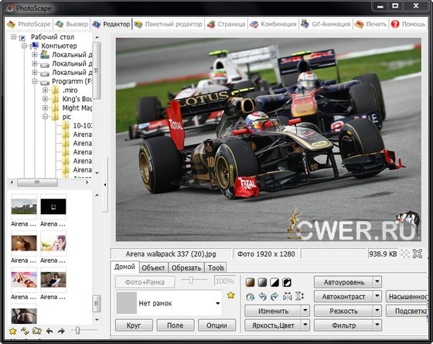Click the Фото+Рамка button
This screenshot has height=344, width=433.
(145, 282)
